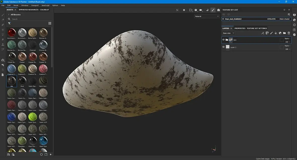Switch assets to grid view icon
The width and height of the screenshot is (297, 160).
click(50, 23)
